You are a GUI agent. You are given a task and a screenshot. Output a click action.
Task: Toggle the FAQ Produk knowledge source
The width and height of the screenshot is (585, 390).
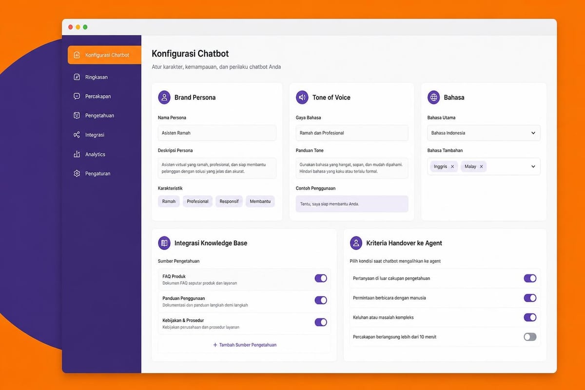coord(321,278)
